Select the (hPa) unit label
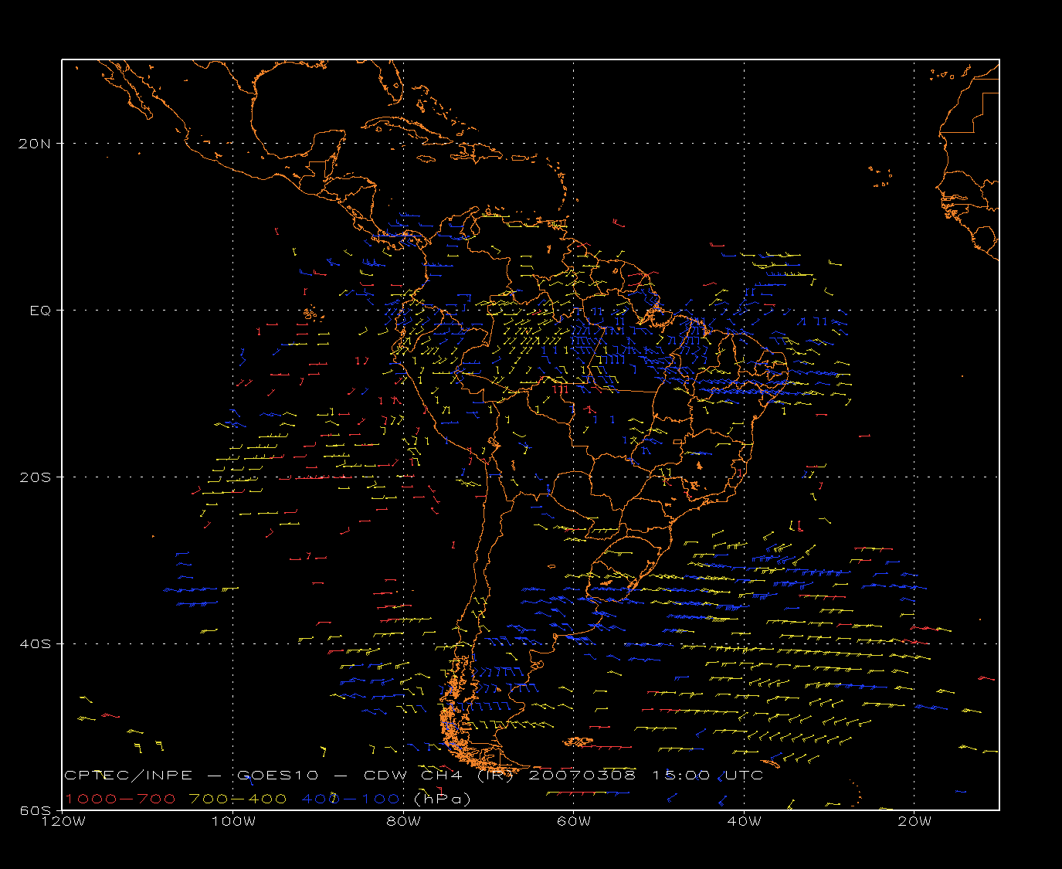 click(443, 799)
